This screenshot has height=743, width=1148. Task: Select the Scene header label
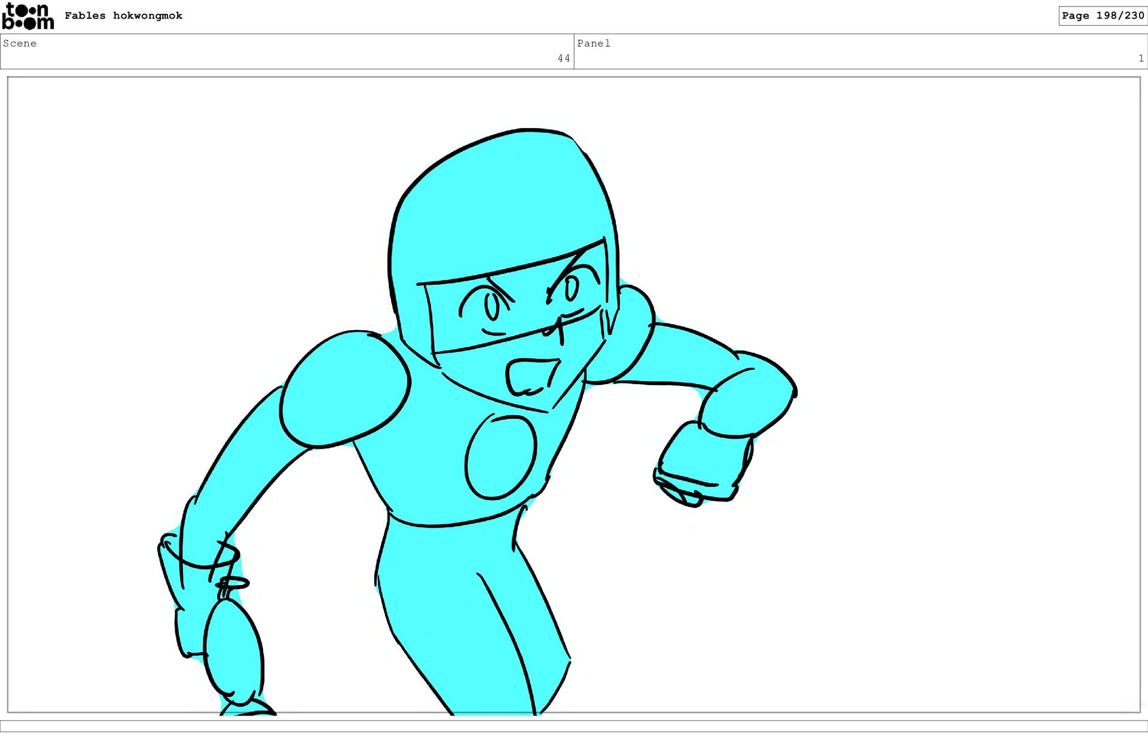pyautogui.click(x=20, y=43)
